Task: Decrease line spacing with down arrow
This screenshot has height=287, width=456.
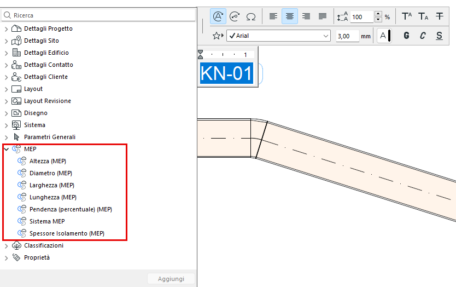Action: click(378, 20)
